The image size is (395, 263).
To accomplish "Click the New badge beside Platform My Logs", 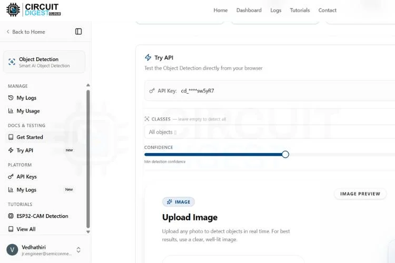I will click(69, 189).
